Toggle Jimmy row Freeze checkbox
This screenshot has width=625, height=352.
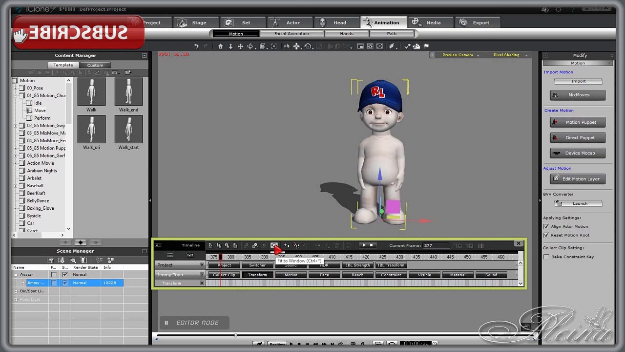(54, 283)
